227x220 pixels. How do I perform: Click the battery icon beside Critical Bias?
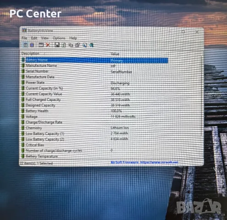tap(23, 145)
